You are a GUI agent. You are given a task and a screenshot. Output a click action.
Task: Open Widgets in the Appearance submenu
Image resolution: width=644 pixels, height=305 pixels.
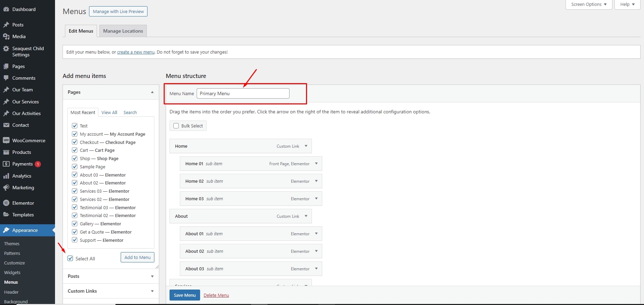[12, 272]
